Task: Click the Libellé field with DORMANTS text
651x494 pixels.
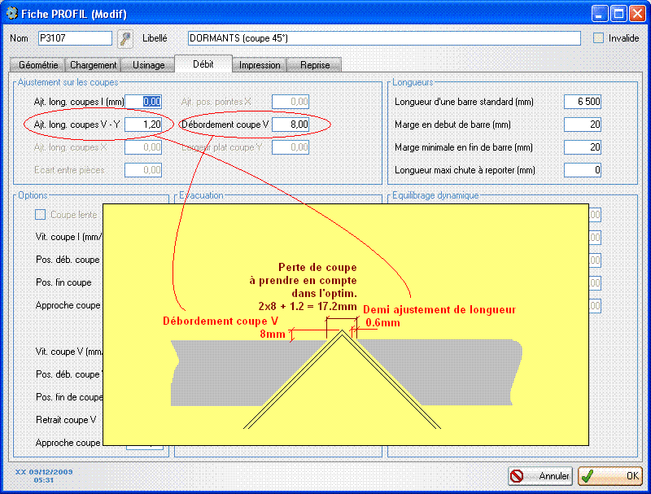Action: pos(384,38)
